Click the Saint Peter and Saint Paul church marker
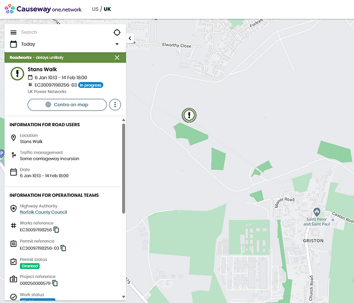Screen dimensions: 354x303 coord(317,212)
